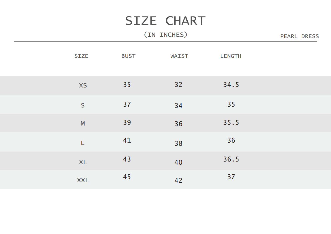Click length value 37 for XXL

pyautogui.click(x=231, y=177)
